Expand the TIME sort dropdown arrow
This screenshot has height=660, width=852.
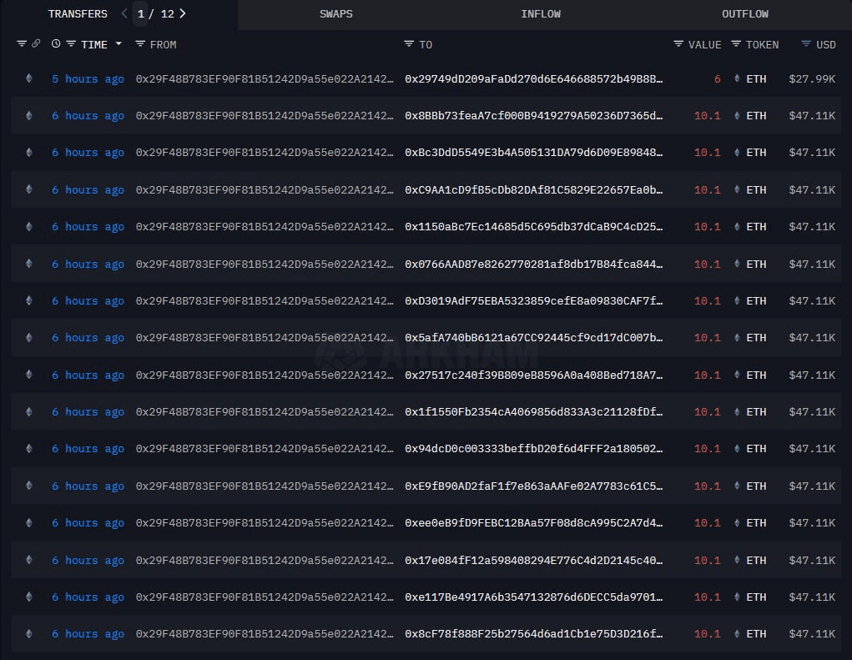[118, 44]
